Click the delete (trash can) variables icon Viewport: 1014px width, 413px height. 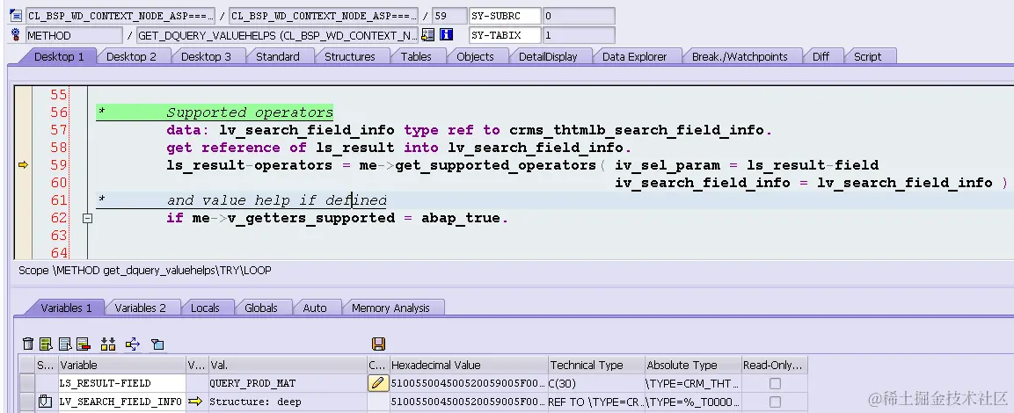pos(28,344)
